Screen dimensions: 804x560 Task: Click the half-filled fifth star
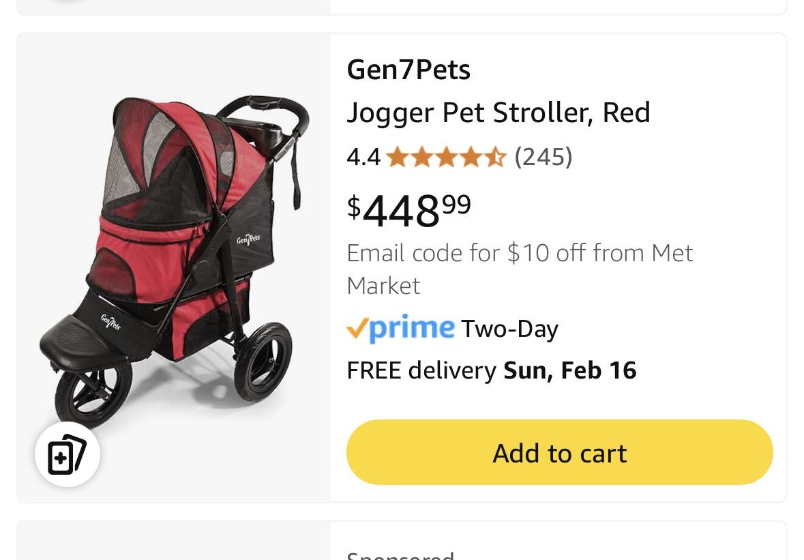[x=496, y=156]
